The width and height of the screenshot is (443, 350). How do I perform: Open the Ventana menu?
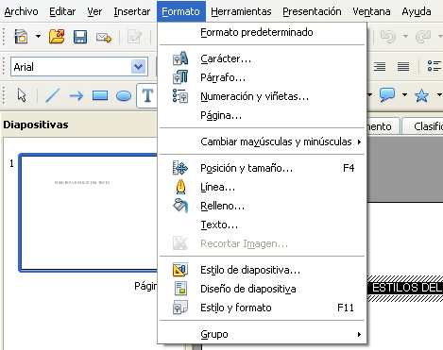[x=371, y=11]
